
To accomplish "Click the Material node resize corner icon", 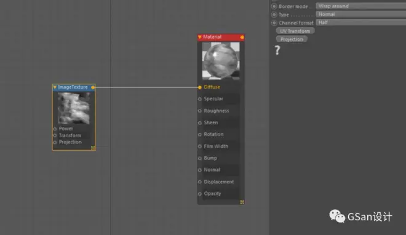I will pos(242,202).
